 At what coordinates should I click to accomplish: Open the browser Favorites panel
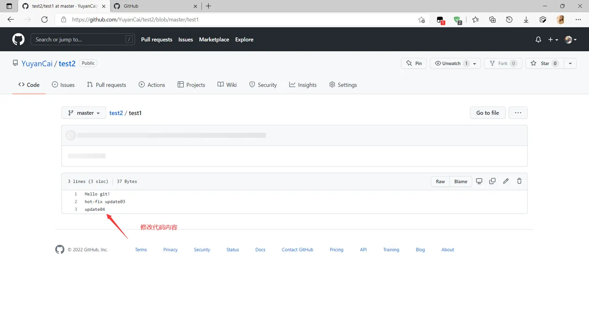475,20
